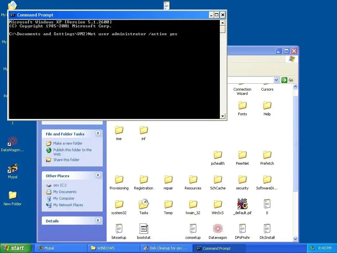
Task: Select the file named 0
Action: (x=267, y=207)
